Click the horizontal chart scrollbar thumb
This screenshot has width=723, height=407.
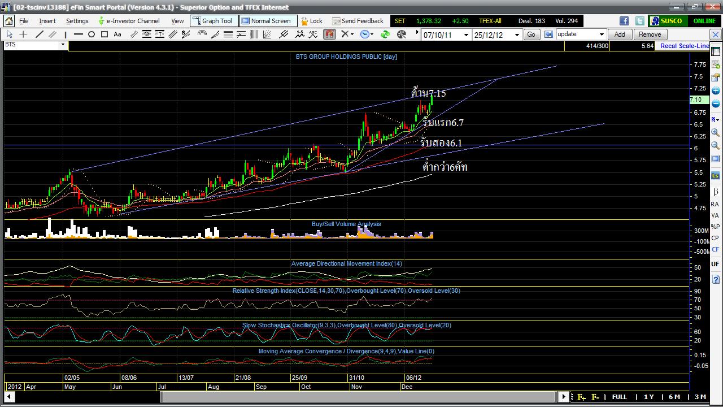pyautogui.click(x=358, y=397)
